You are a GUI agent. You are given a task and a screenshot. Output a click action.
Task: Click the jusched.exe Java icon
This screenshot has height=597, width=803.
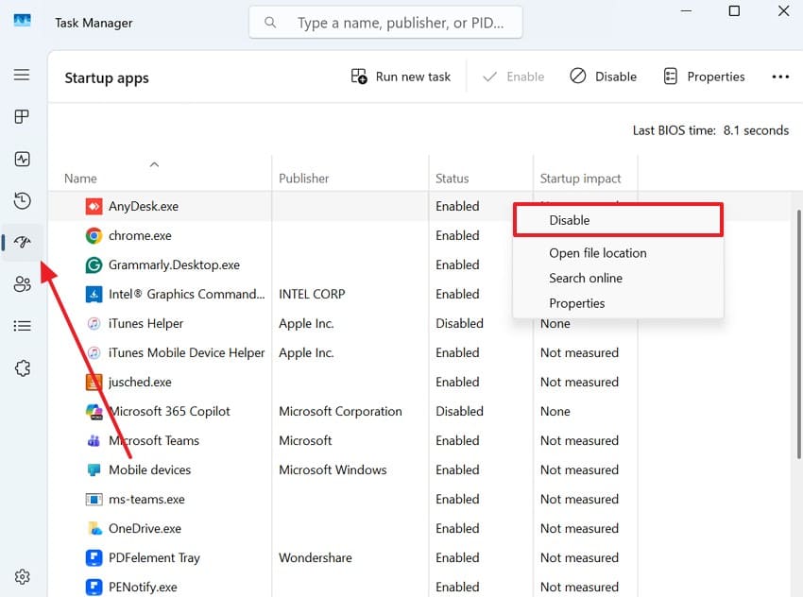click(94, 382)
